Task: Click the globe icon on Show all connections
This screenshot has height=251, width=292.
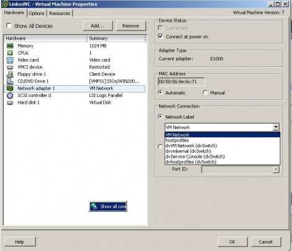Action: pyautogui.click(x=94, y=206)
